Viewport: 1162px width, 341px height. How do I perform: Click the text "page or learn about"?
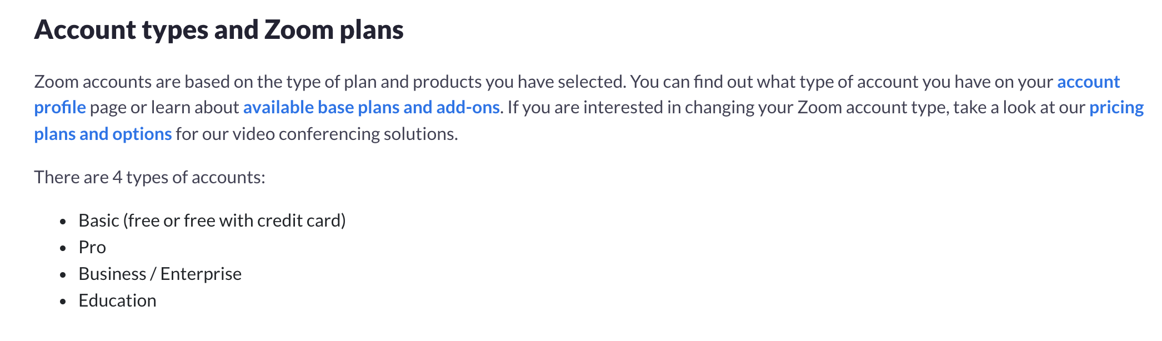(x=164, y=107)
